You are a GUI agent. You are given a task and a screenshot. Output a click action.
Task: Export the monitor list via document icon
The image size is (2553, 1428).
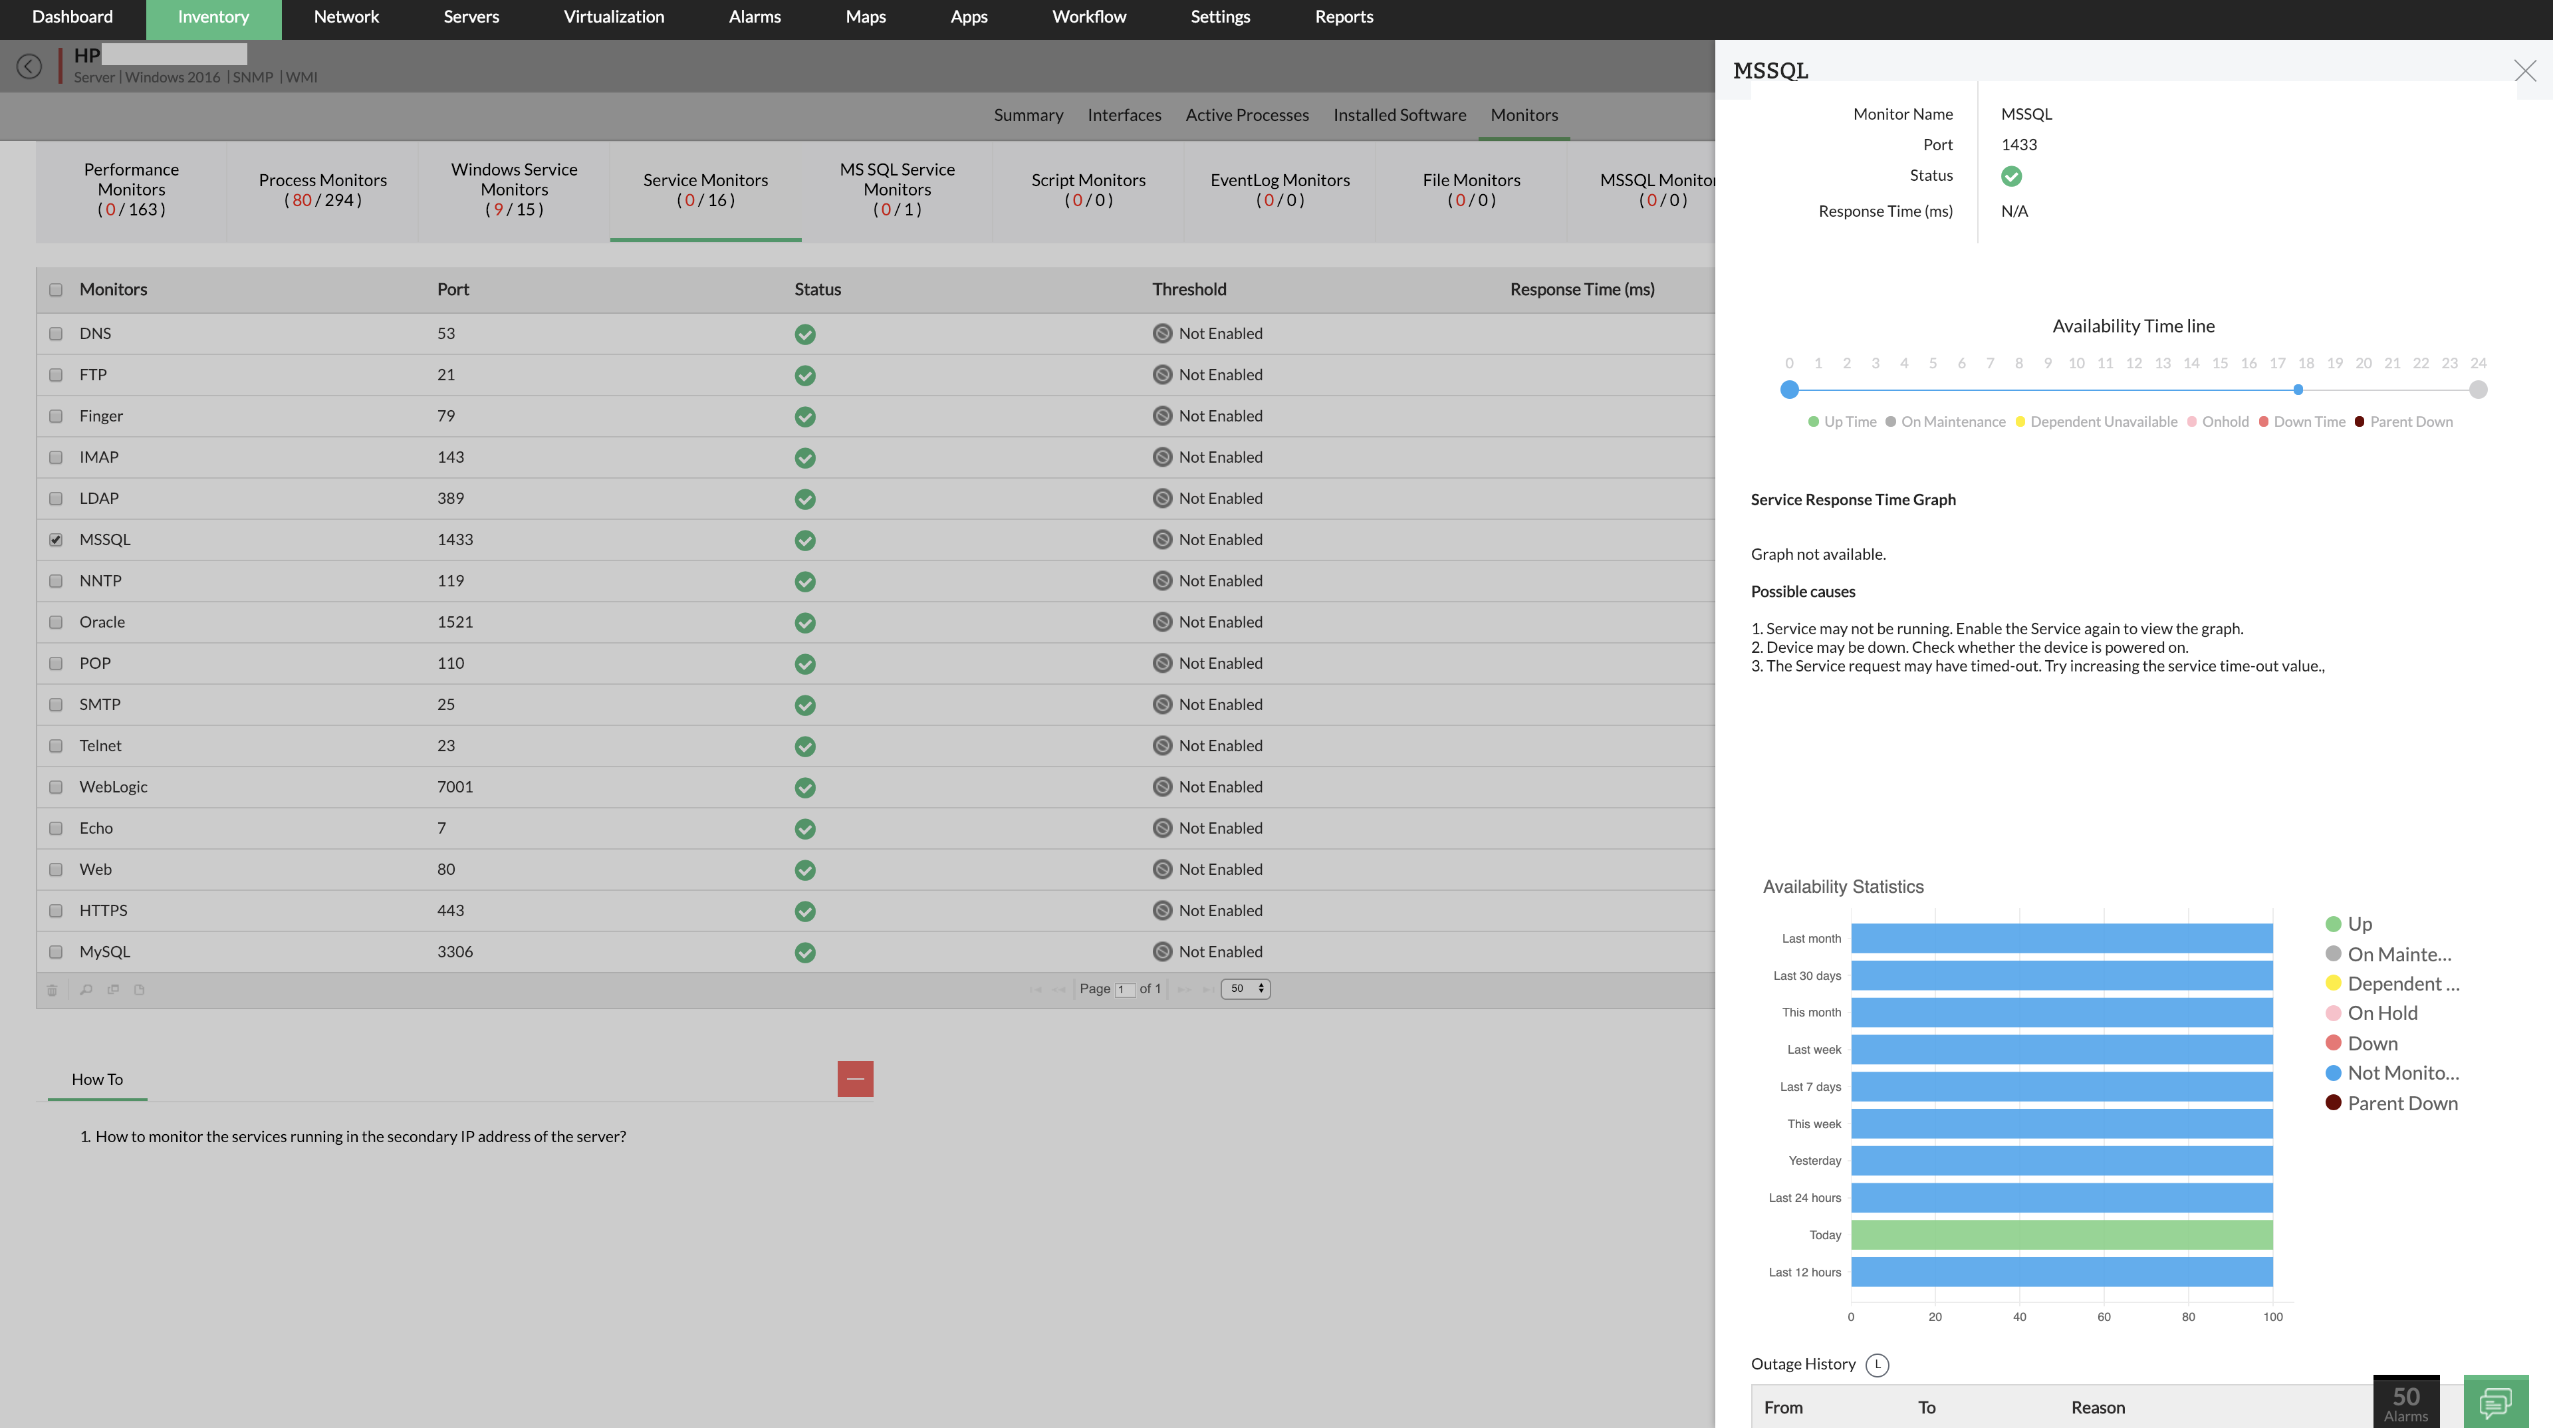click(140, 989)
